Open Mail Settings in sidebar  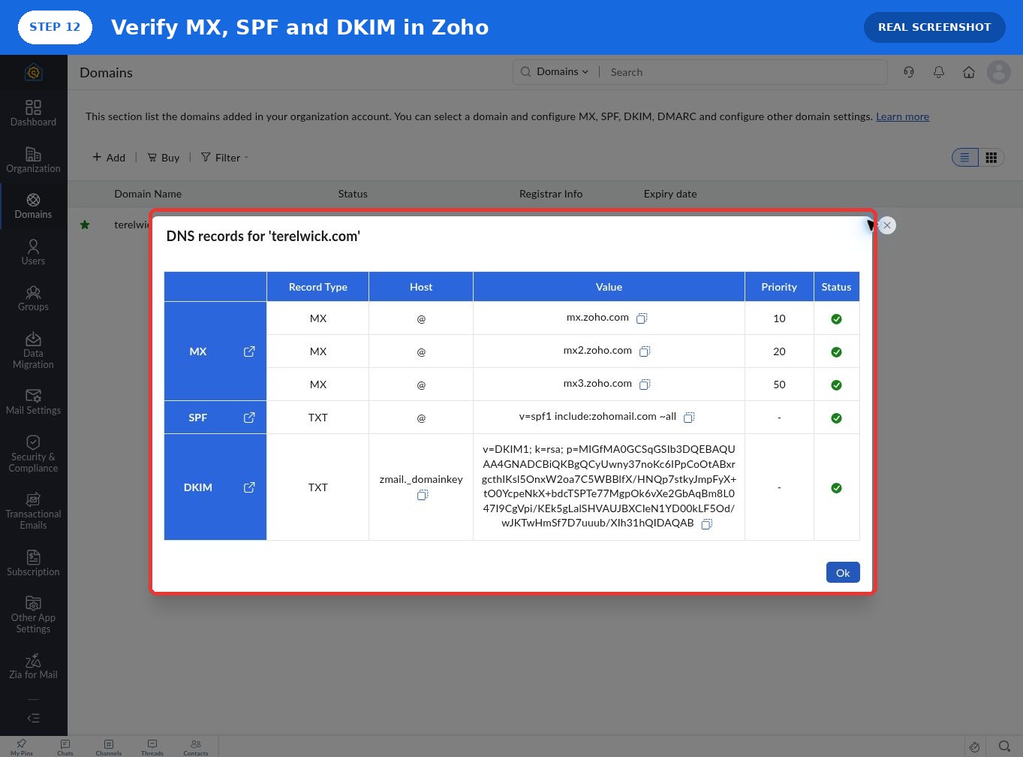tap(33, 402)
